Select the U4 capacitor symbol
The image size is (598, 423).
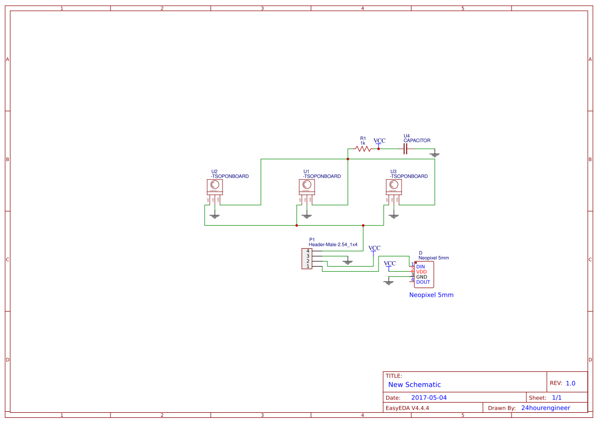[x=405, y=148]
